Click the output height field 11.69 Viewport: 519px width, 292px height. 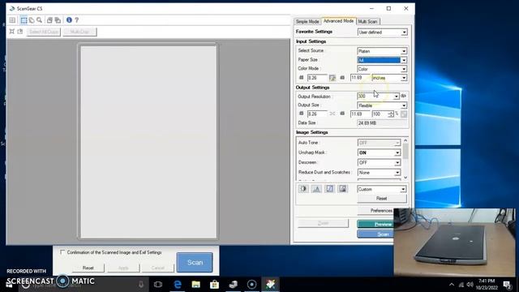click(x=360, y=114)
